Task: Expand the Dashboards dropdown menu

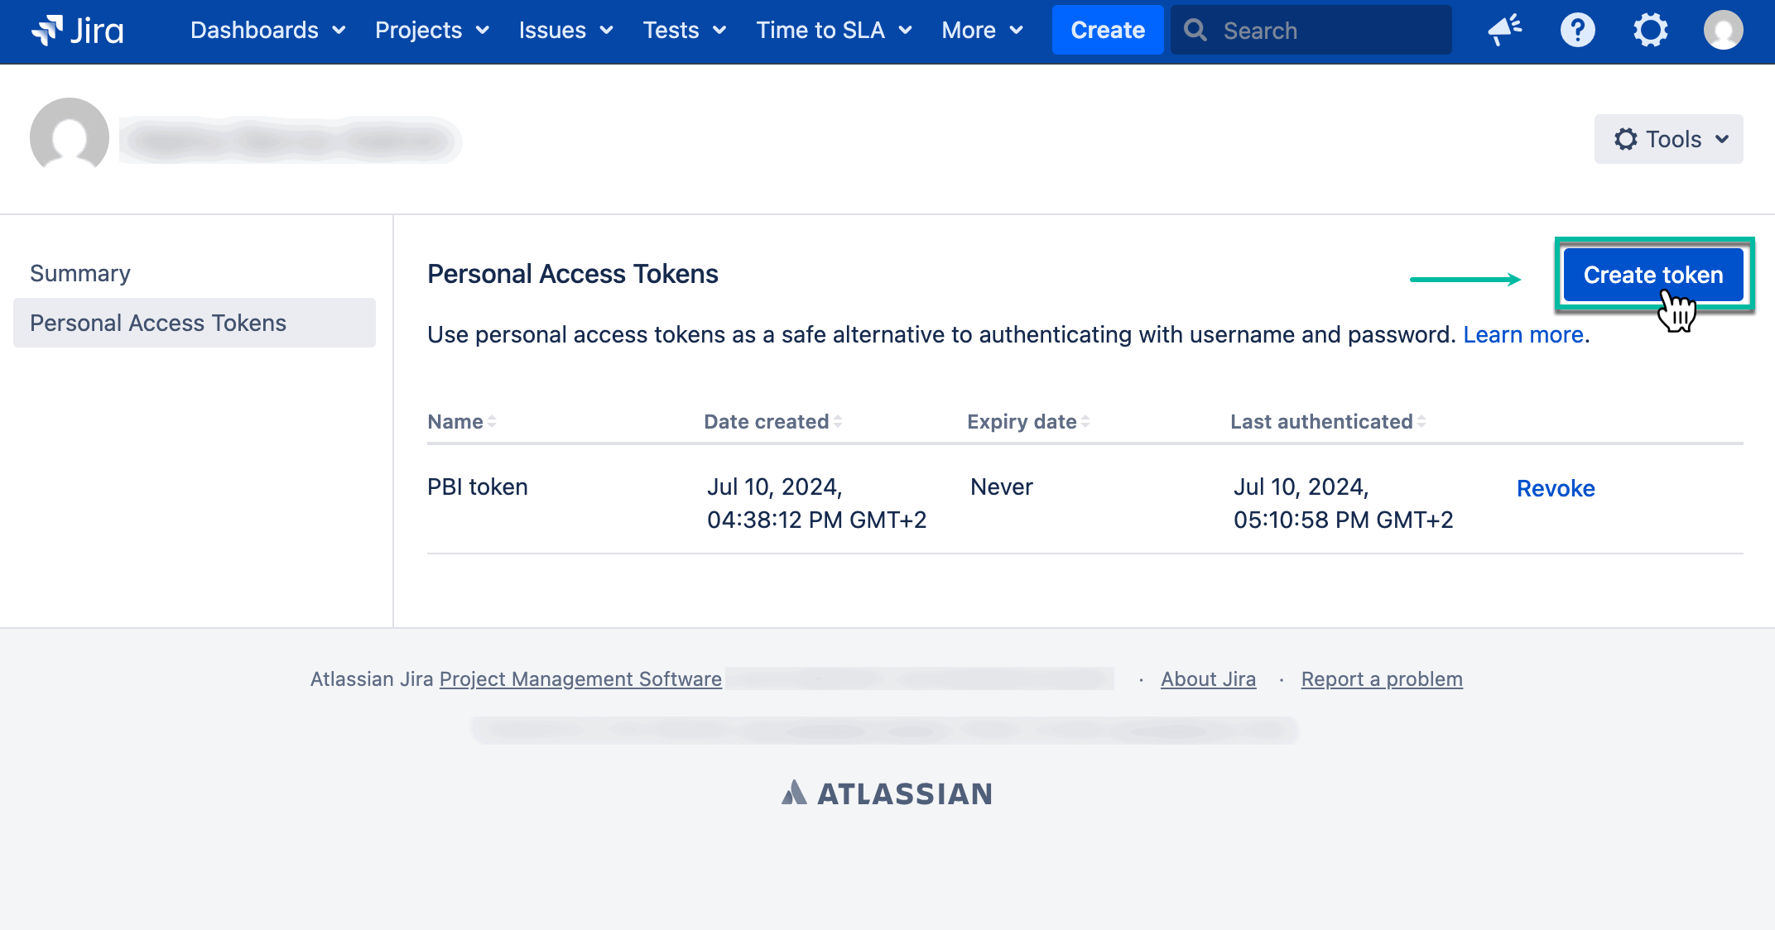Action: pos(267,31)
